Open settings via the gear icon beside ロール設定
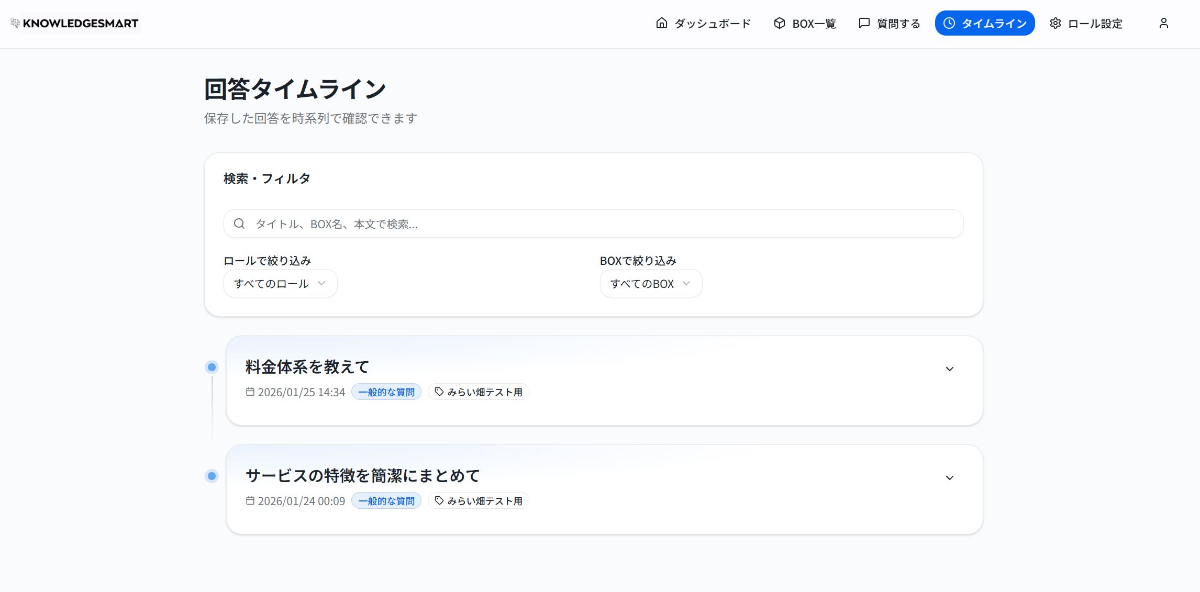 (1055, 23)
